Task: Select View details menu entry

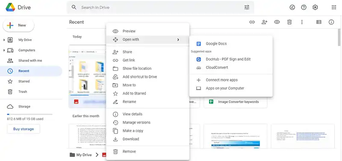Action: (x=147, y=114)
